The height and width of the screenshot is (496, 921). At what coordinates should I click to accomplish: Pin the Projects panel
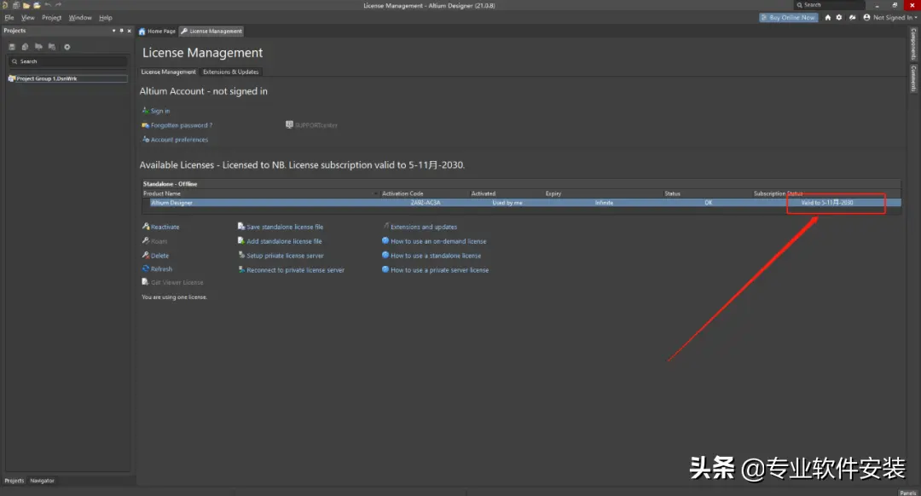(x=122, y=31)
